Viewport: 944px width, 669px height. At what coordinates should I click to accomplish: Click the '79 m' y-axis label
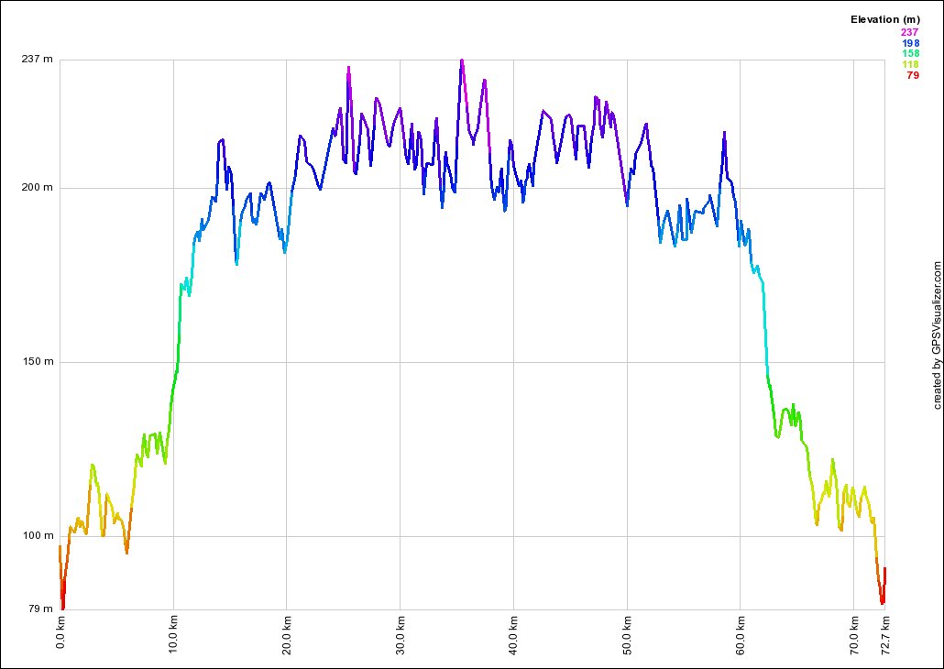click(x=40, y=609)
